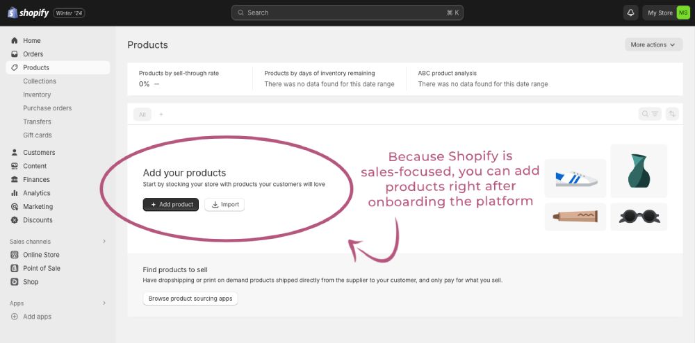
Task: Click the 'Add your products' heading
Action: (184, 173)
